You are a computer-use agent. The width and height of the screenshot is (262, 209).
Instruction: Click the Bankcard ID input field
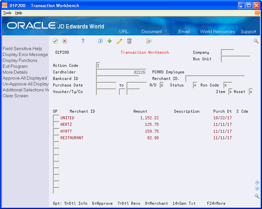pyautogui.click(x=117, y=79)
